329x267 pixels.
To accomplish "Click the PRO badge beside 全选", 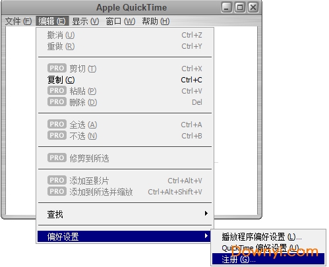I will coord(57,124).
